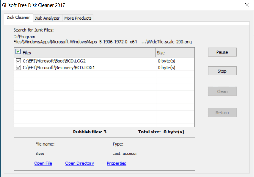
Task: Follow the Open Directory link
Action: [x=80, y=163]
